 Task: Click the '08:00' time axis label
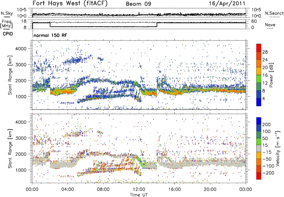coord(103,190)
